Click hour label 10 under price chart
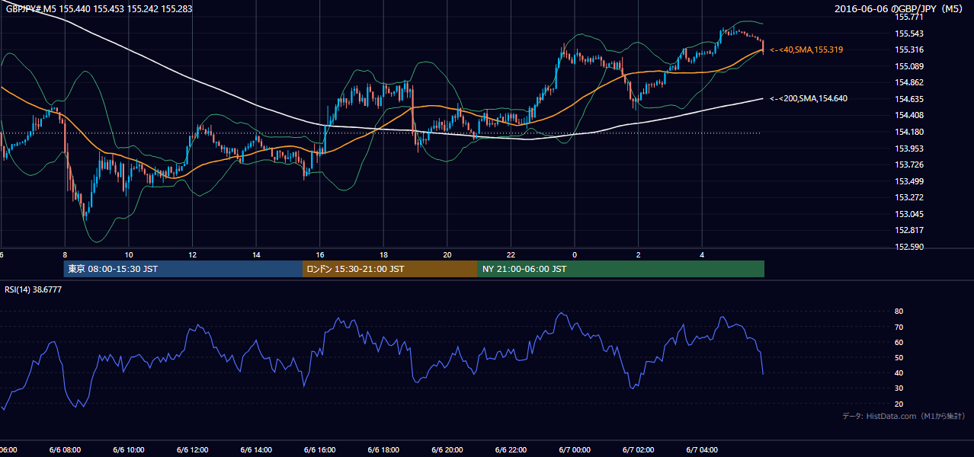 pyautogui.click(x=129, y=255)
